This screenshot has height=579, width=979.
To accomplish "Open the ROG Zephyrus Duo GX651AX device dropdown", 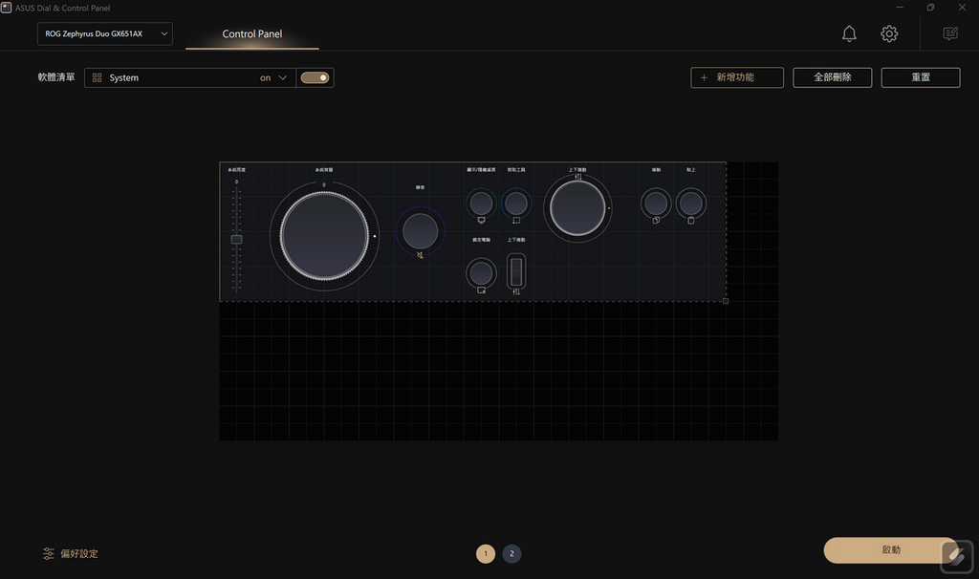I will coord(105,33).
